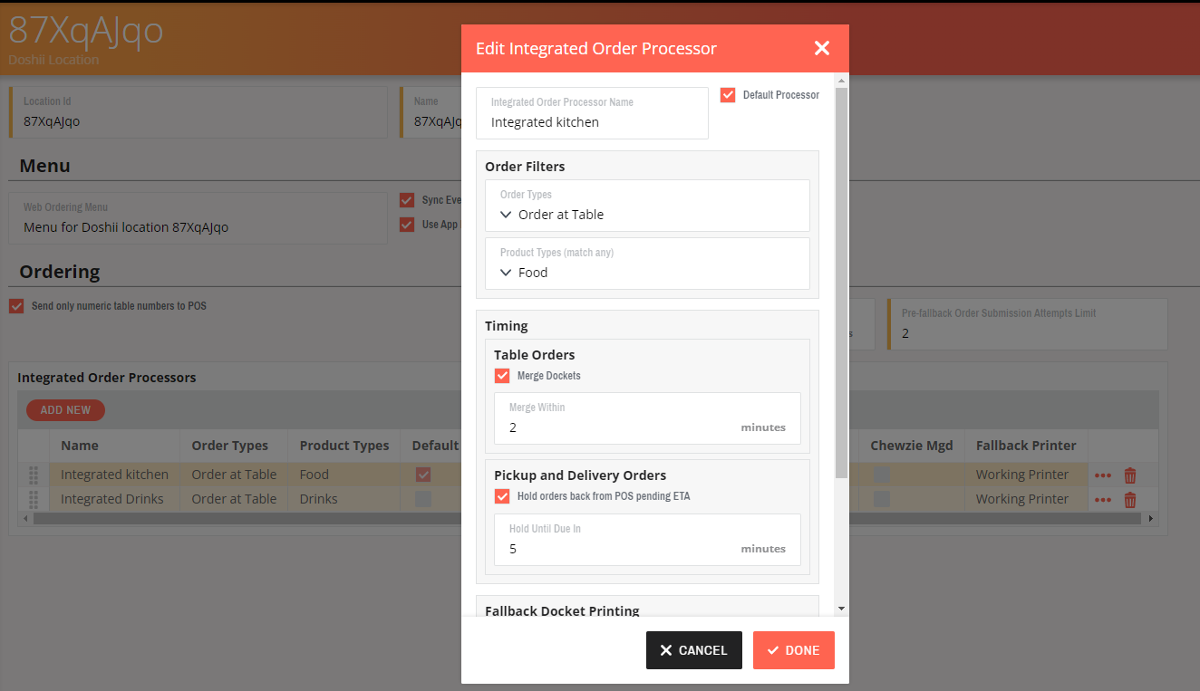Toggle send only numeric table numbers to POS
Image resolution: width=1200 pixels, height=691 pixels.
15,305
